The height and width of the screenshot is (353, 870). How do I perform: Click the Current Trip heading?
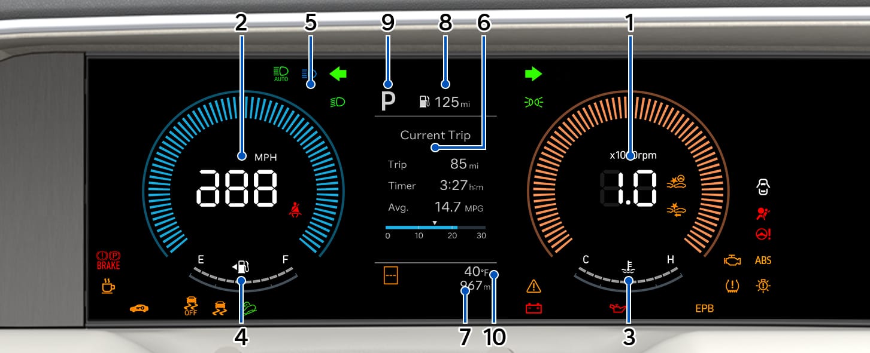(x=435, y=135)
